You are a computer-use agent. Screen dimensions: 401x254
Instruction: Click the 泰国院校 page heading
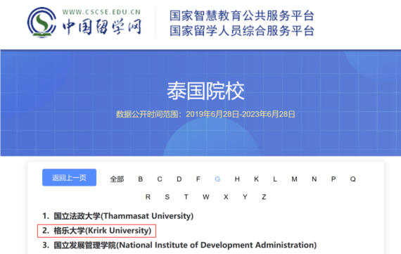(205, 91)
